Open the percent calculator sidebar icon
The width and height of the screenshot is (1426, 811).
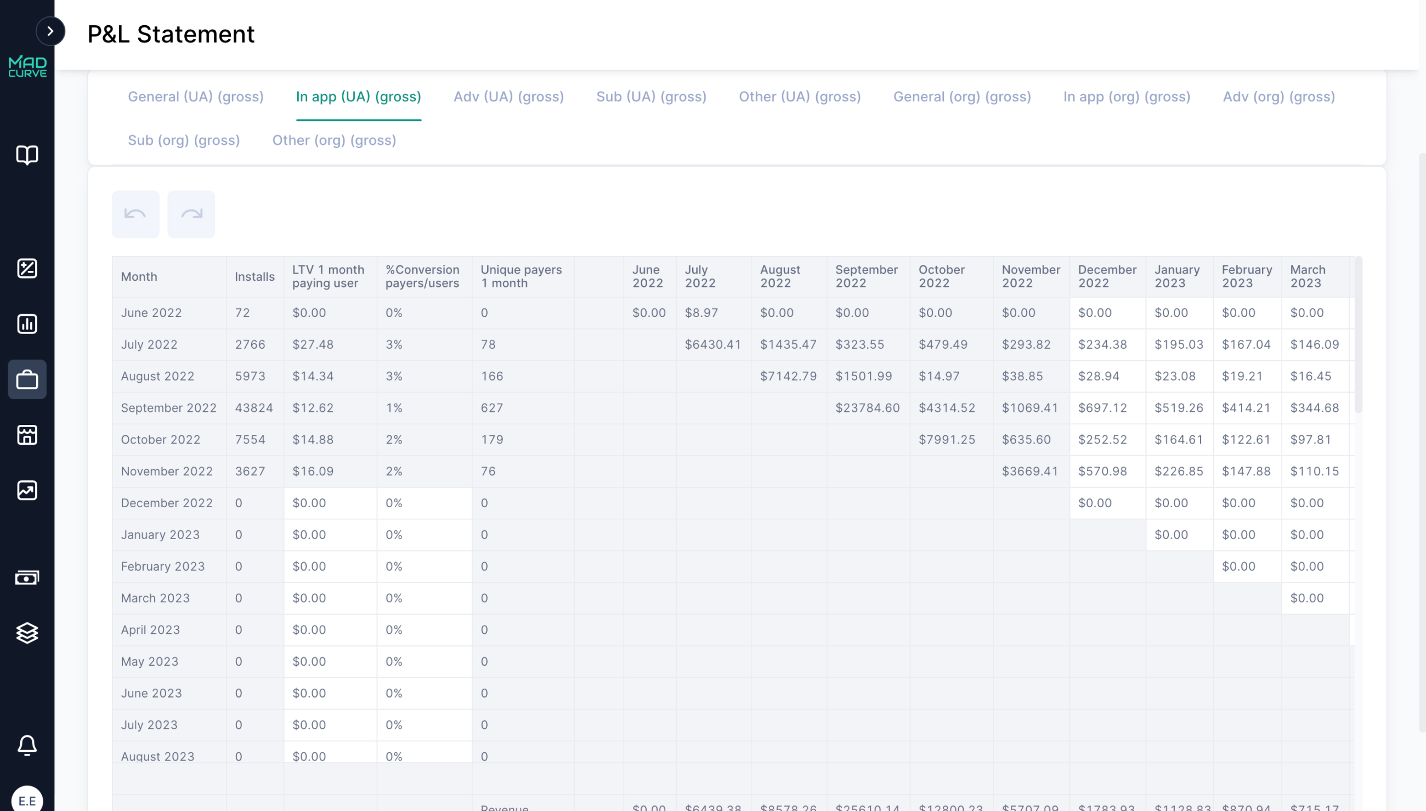pos(27,269)
